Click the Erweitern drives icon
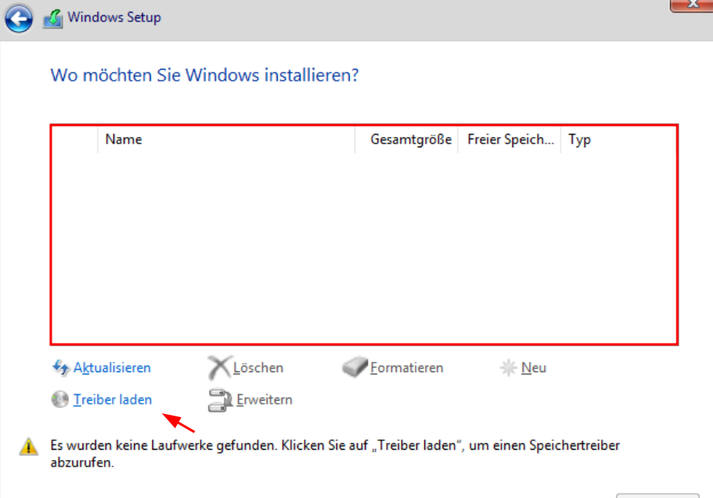This screenshot has width=713, height=498. coord(220,400)
